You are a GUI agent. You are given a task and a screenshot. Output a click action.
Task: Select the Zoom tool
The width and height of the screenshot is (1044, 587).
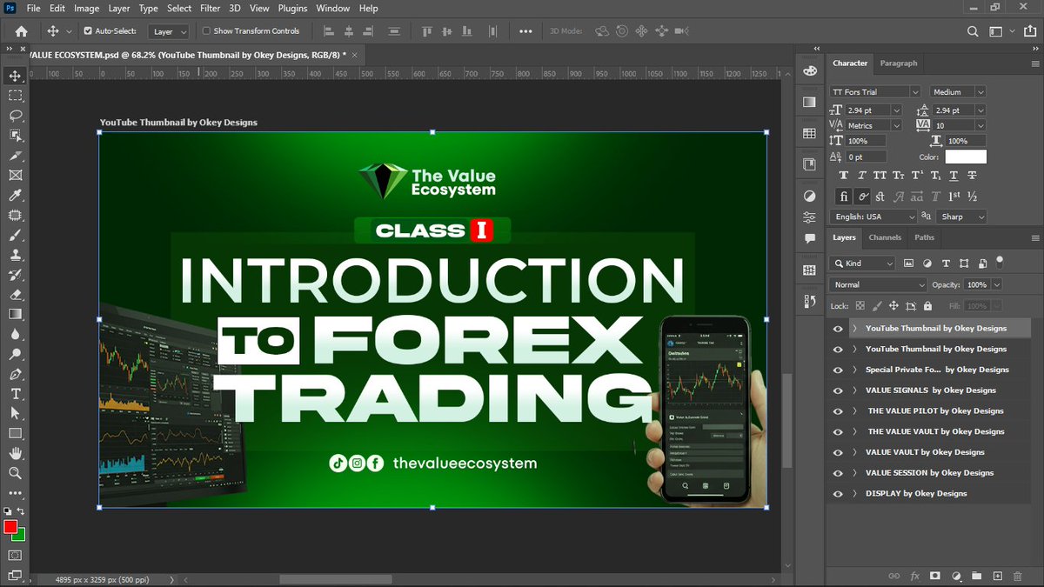pyautogui.click(x=15, y=473)
